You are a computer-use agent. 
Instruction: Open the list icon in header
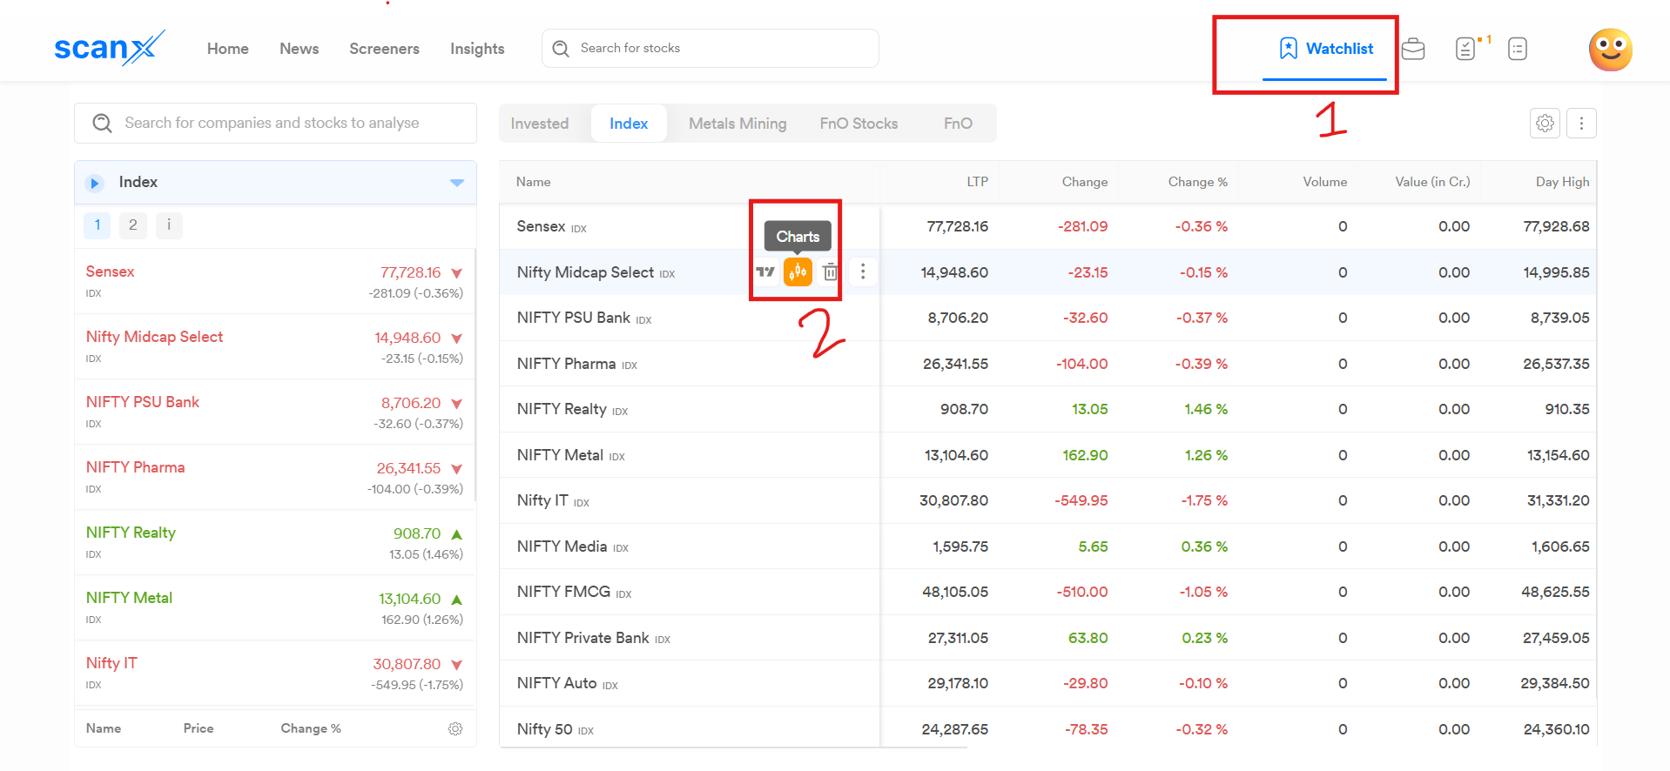coord(1518,49)
